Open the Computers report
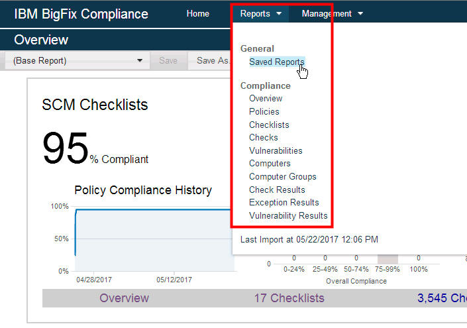The height and width of the screenshot is (328, 467). (270, 164)
